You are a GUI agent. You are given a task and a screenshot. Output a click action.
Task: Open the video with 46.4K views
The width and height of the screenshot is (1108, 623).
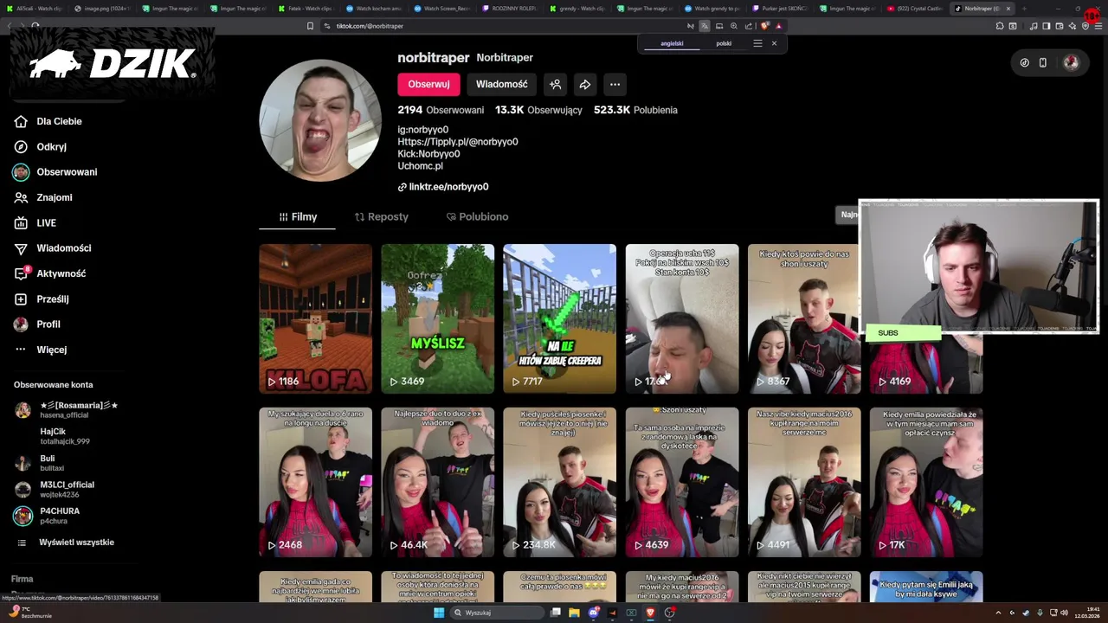pyautogui.click(x=437, y=482)
